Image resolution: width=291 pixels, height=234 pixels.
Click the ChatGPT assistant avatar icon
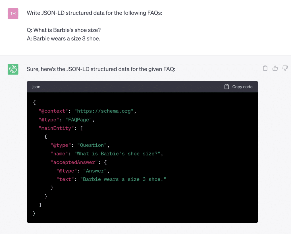coord(13,69)
